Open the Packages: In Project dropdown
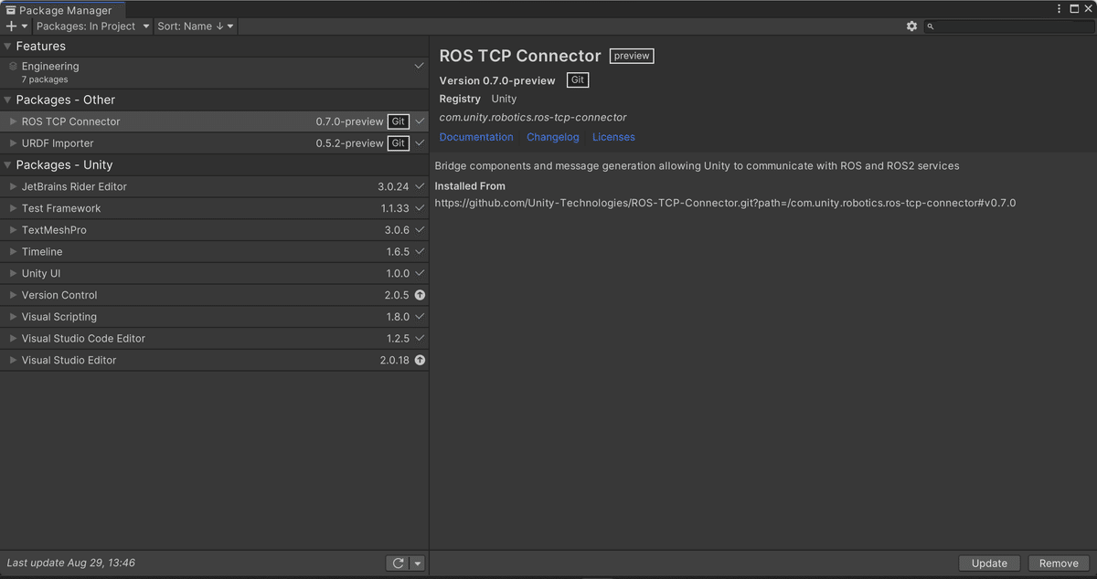This screenshot has width=1097, height=579. click(92, 26)
